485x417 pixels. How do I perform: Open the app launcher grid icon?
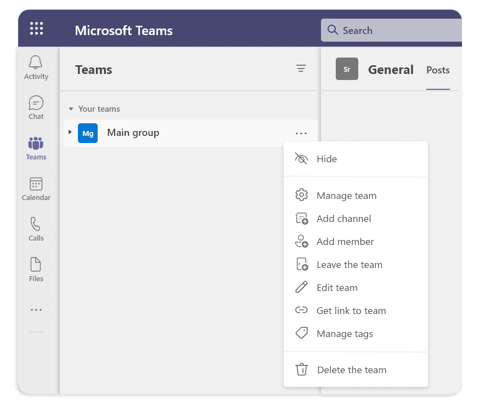[37, 28]
